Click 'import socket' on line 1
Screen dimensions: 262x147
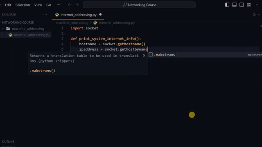click(x=84, y=28)
